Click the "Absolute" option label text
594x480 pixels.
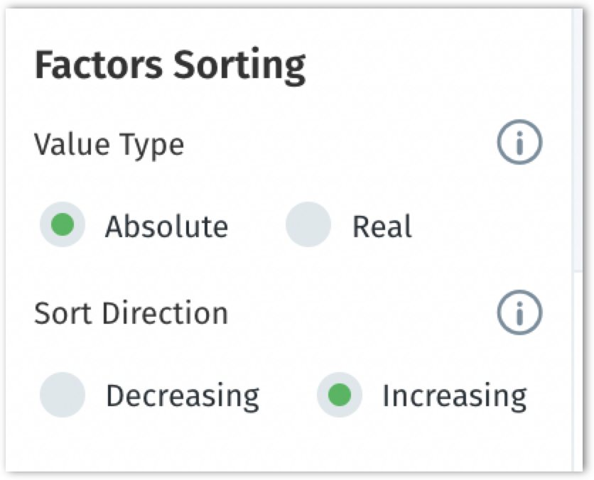pos(167,227)
